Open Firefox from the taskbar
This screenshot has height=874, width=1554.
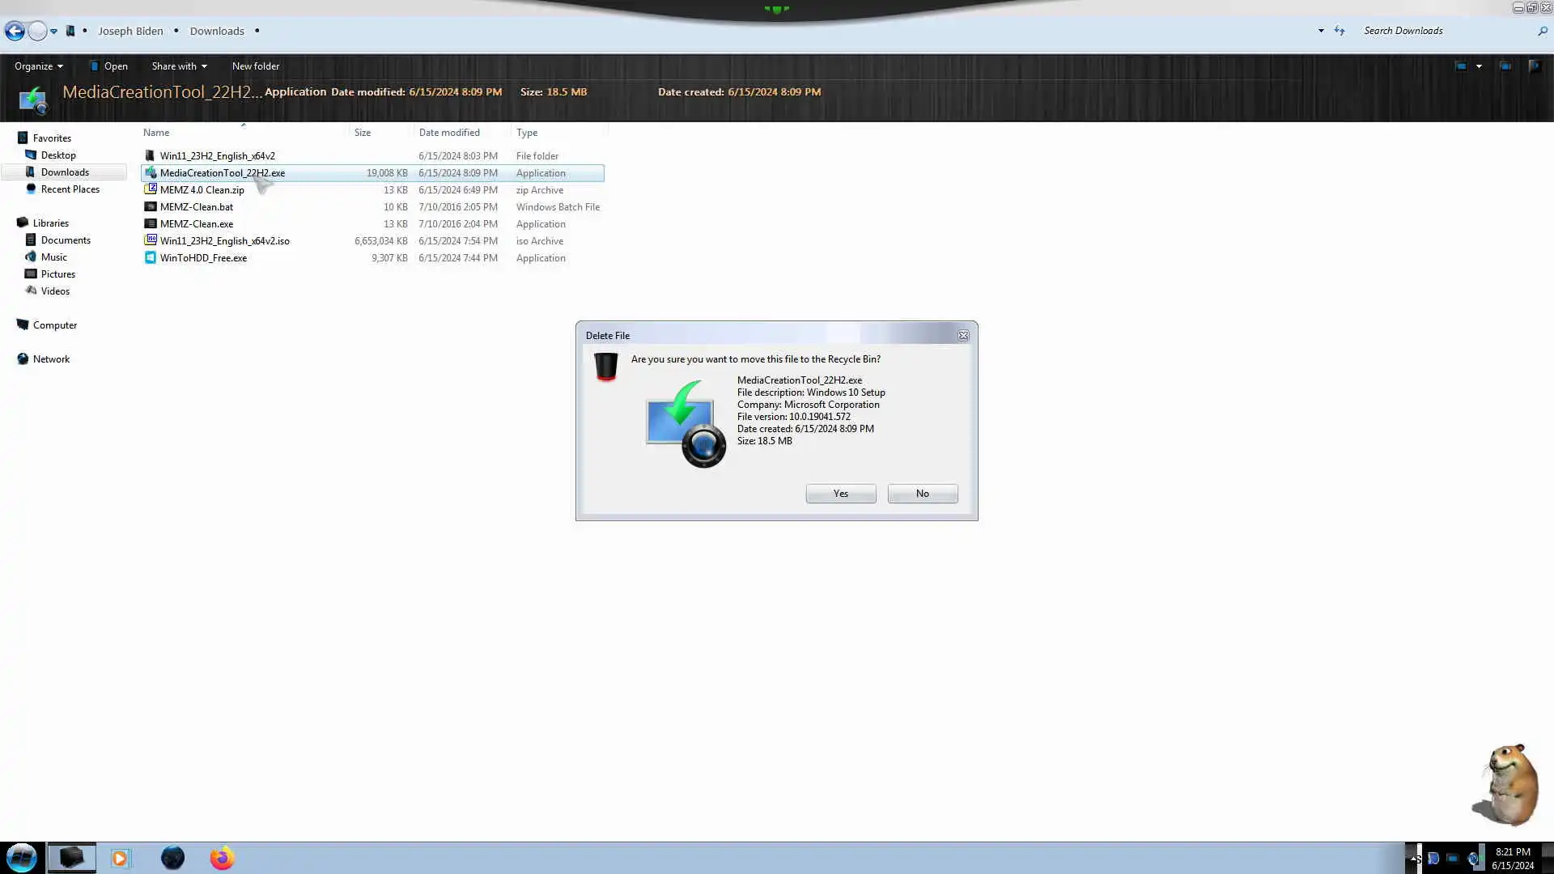[222, 858]
